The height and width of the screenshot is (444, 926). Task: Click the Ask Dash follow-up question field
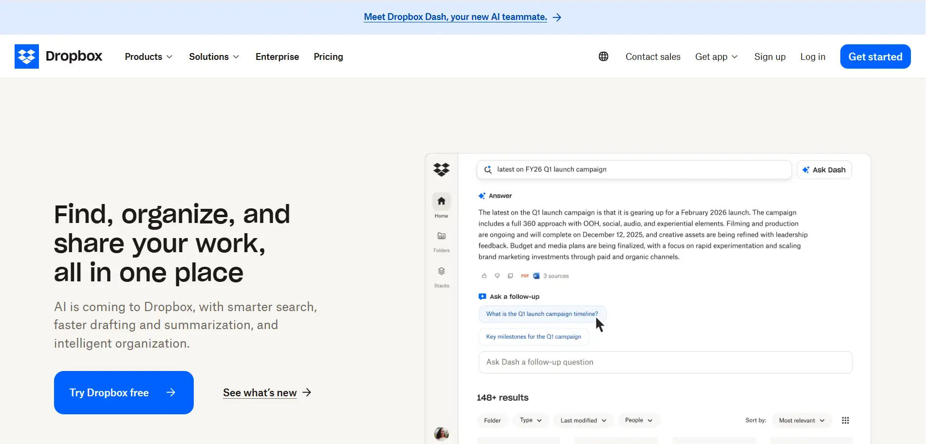coord(665,362)
